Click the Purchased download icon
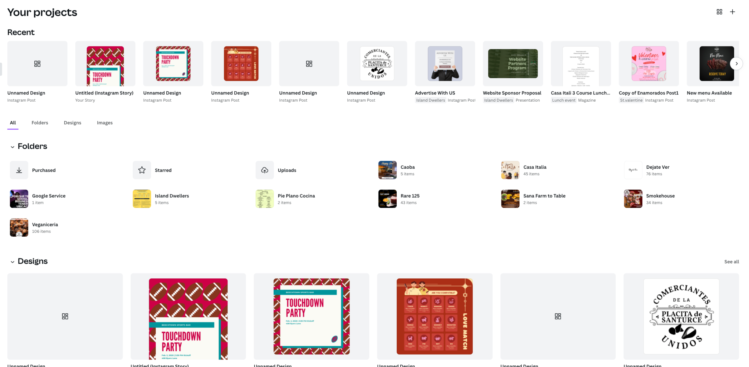This screenshot has width=749, height=367. point(19,170)
